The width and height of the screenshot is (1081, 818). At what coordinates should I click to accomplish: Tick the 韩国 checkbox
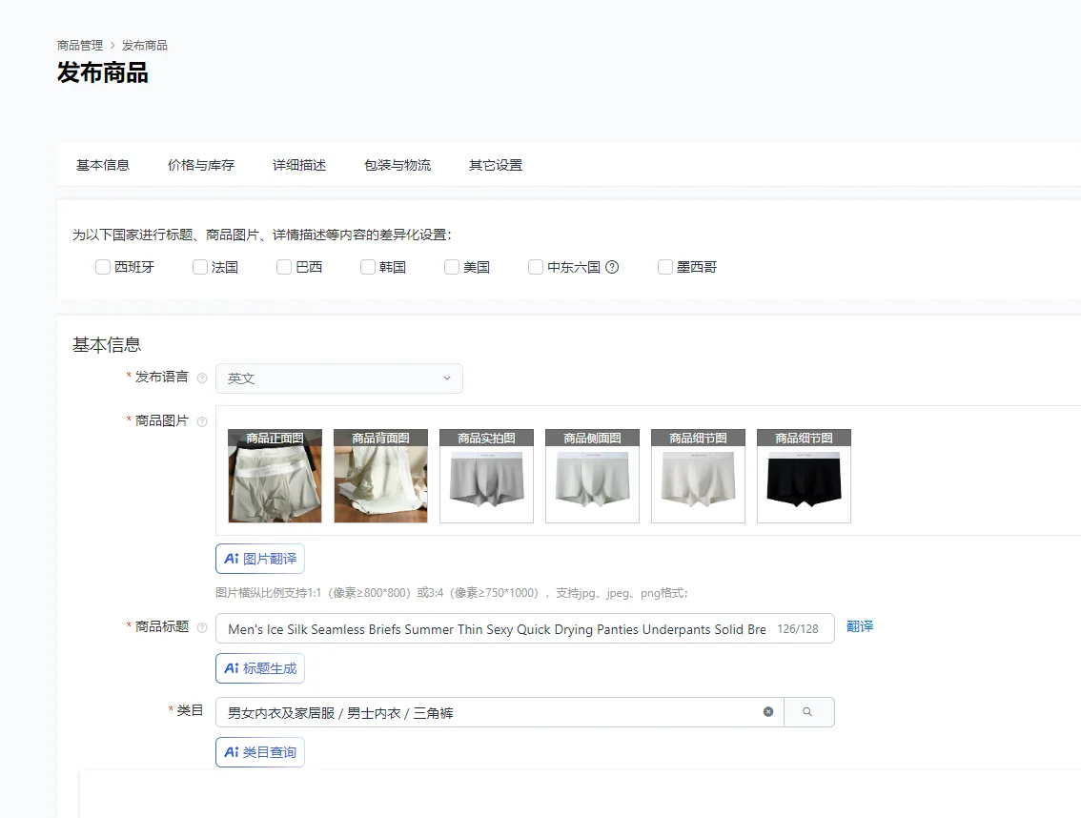(367, 267)
